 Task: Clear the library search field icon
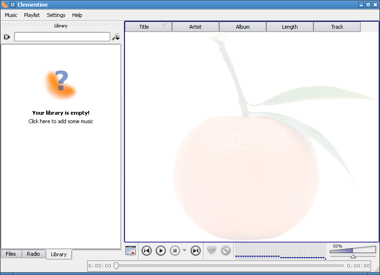(7, 37)
